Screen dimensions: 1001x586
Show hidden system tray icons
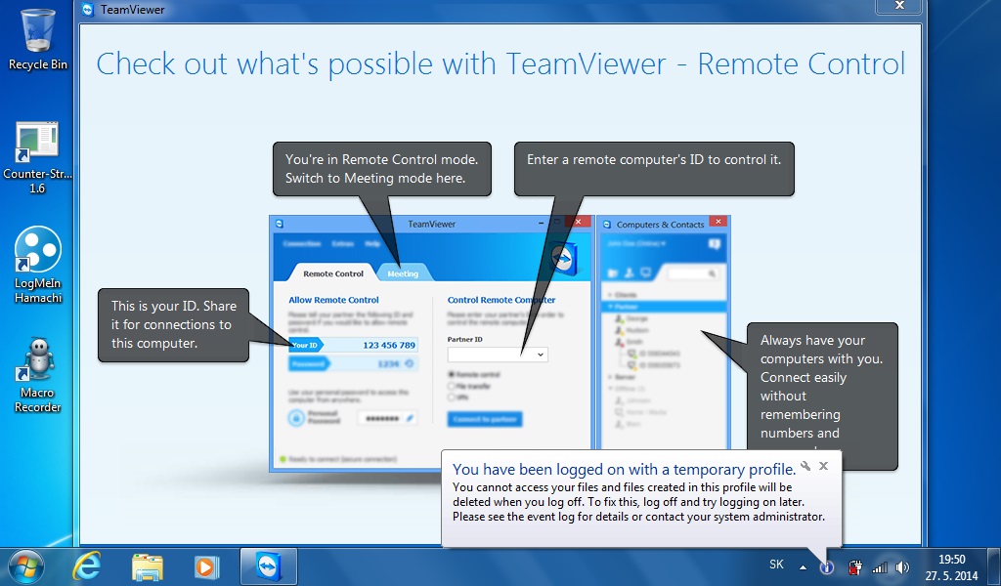click(803, 566)
